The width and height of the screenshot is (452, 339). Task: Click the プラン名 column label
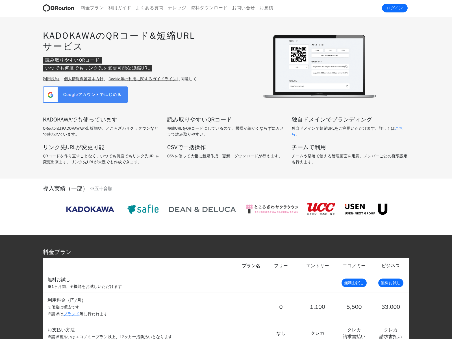coord(251,266)
